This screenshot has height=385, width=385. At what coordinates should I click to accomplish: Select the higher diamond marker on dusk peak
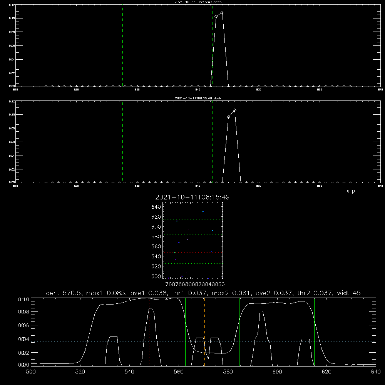[234, 110]
